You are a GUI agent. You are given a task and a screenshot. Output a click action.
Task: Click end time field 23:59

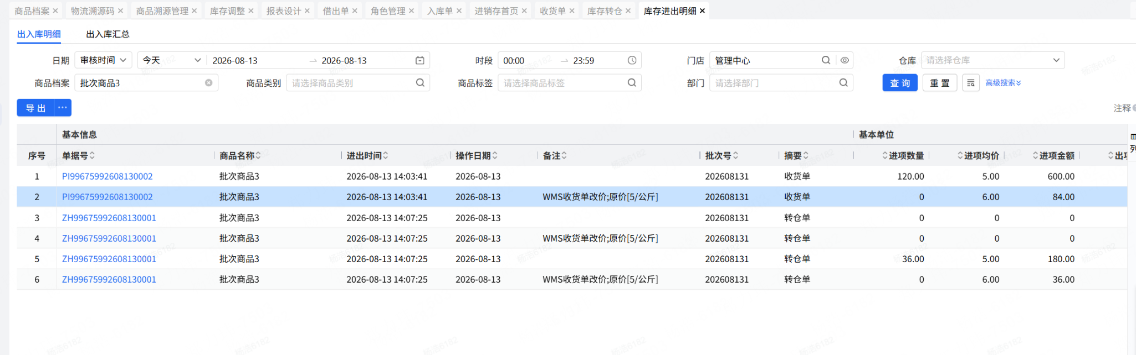584,60
